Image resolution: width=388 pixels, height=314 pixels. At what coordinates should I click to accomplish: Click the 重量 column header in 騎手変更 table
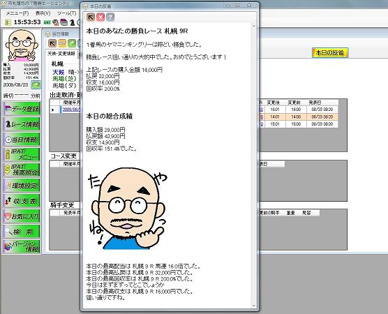point(290,213)
